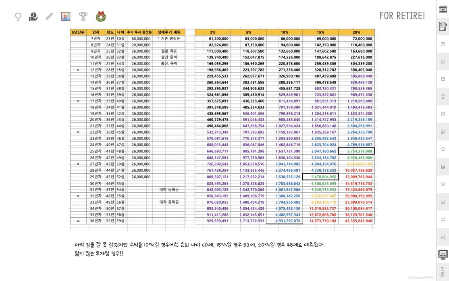449x281 pixels.
Task: Open the open-book icon in the sidebar
Action: pos(443,254)
